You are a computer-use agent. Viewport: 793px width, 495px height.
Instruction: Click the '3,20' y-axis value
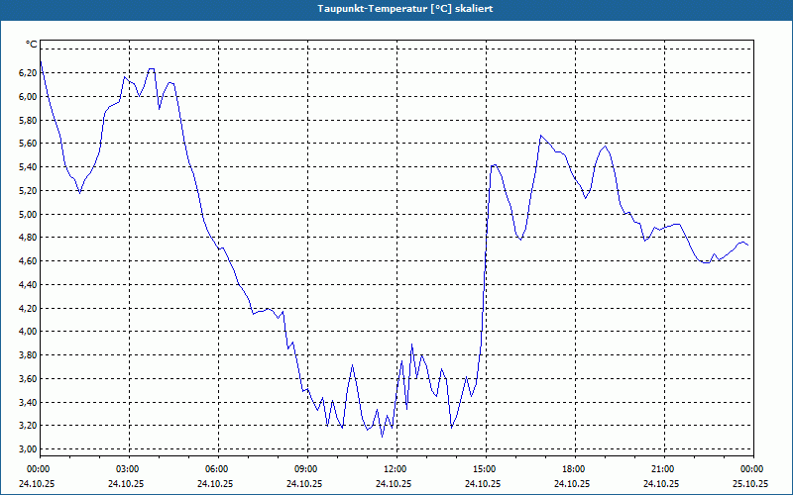click(x=28, y=426)
